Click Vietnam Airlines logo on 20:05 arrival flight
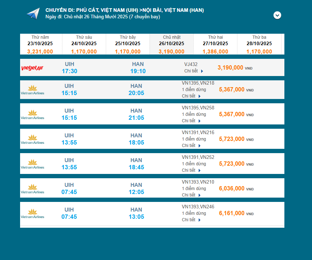This screenshot has height=260, width=312. [33, 90]
